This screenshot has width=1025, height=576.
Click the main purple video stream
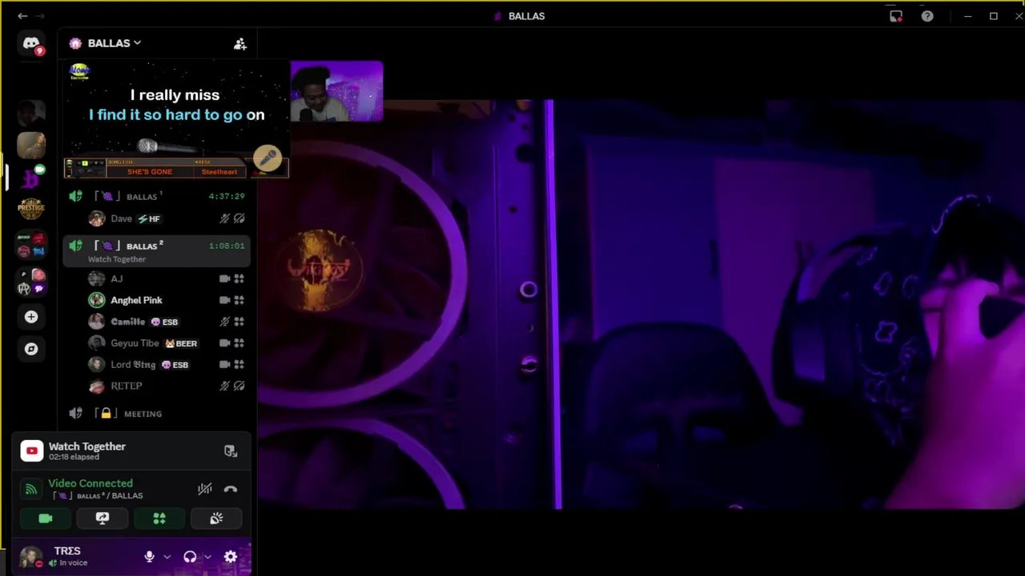pyautogui.click(x=641, y=304)
